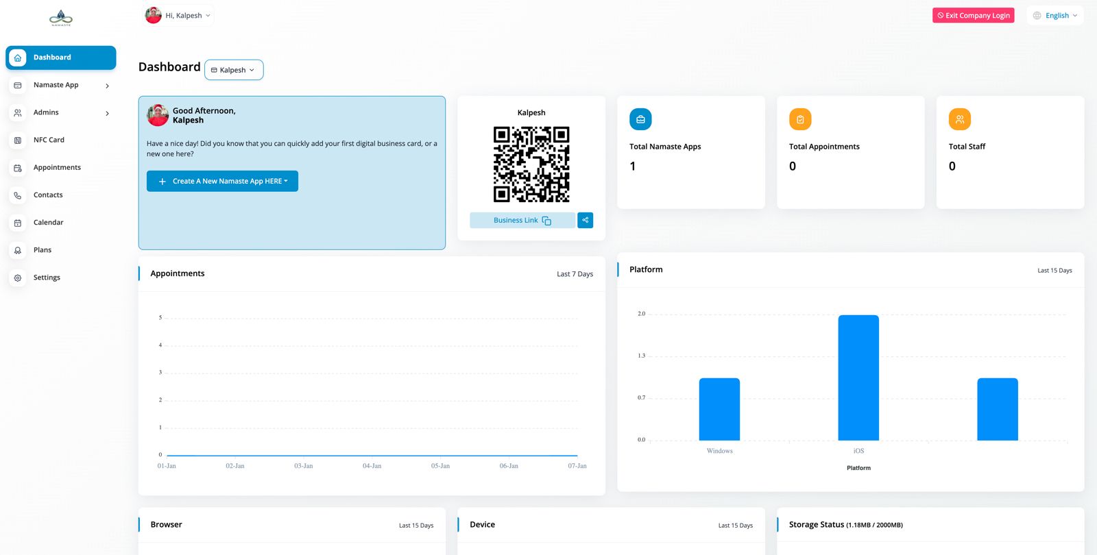The image size is (1097, 555).
Task: Open the Calendar menu item
Action: coord(61,223)
